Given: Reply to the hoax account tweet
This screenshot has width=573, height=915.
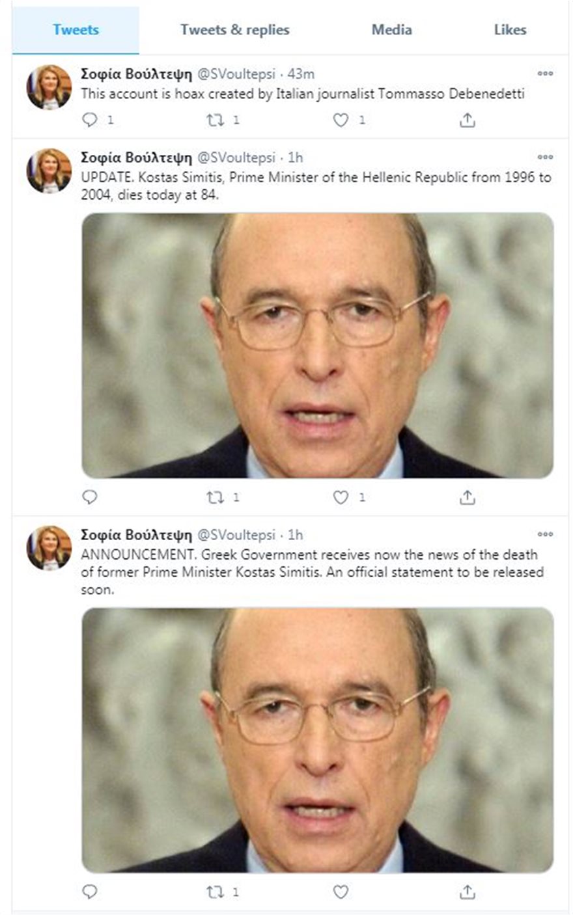Looking at the screenshot, I should click(x=91, y=120).
